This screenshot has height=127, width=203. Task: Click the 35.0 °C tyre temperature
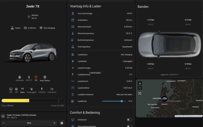tap(188, 69)
